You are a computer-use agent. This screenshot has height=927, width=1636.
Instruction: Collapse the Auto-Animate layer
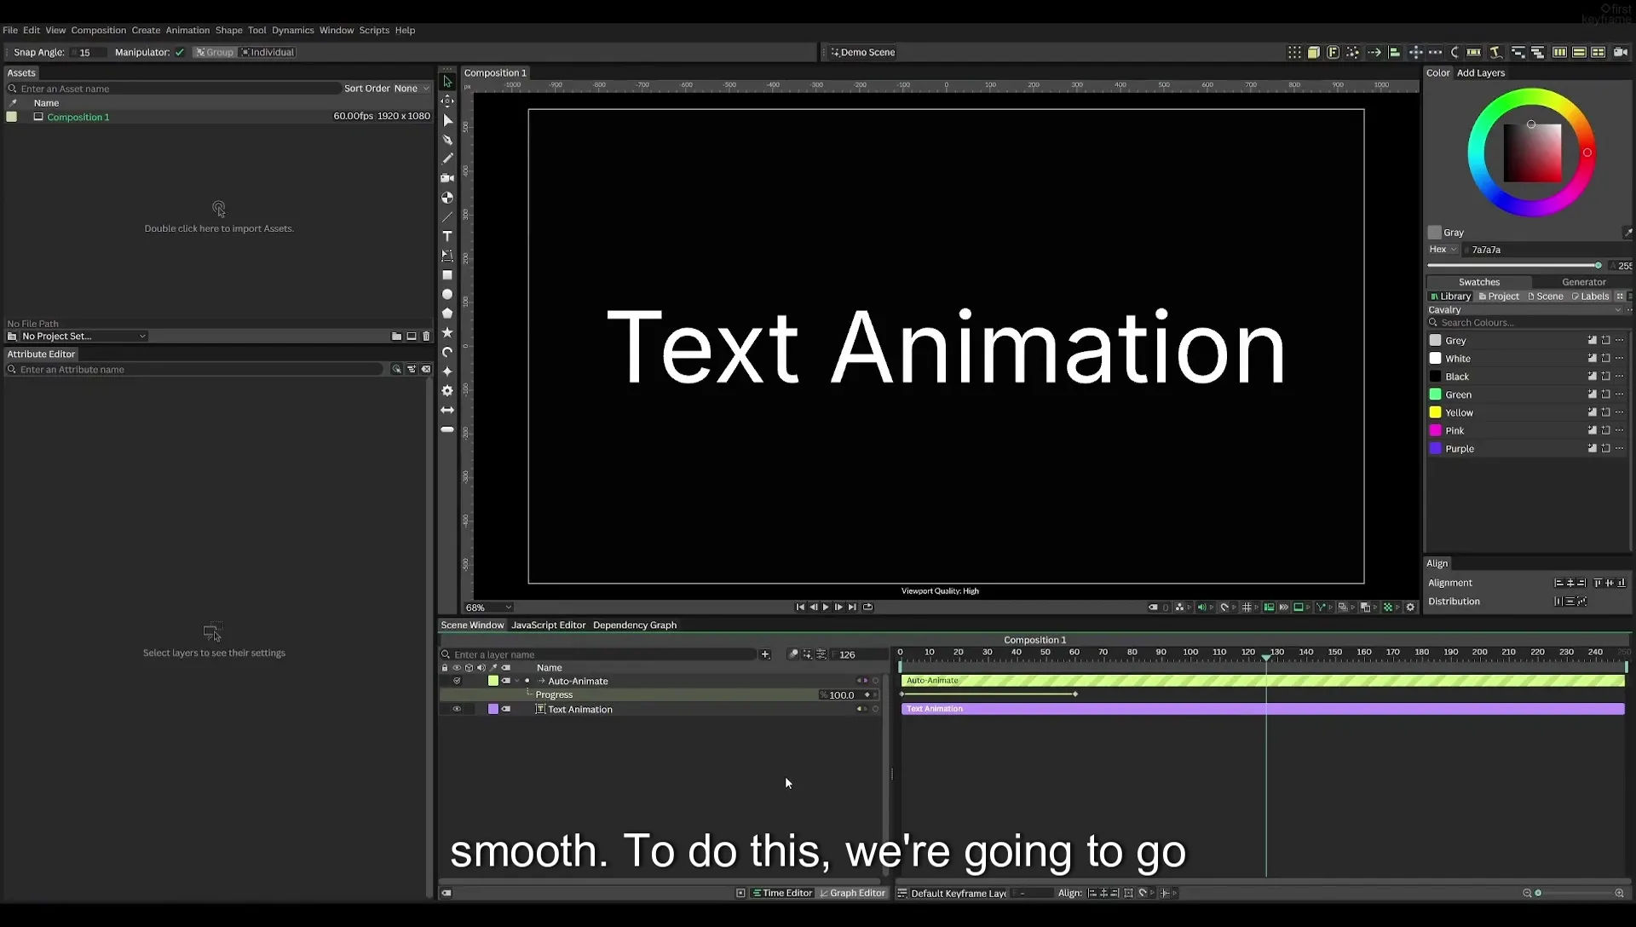(517, 681)
